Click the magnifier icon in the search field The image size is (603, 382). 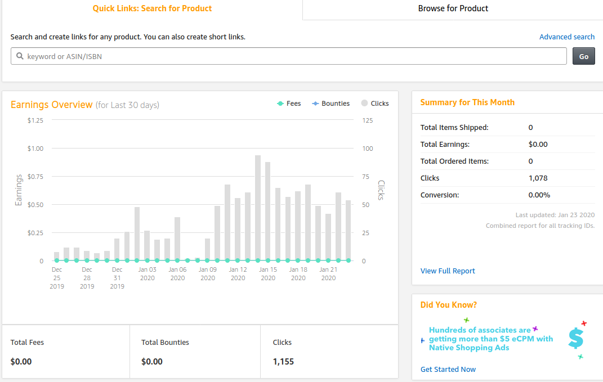(x=20, y=56)
